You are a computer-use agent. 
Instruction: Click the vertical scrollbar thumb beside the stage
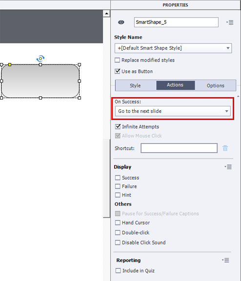coord(107,179)
